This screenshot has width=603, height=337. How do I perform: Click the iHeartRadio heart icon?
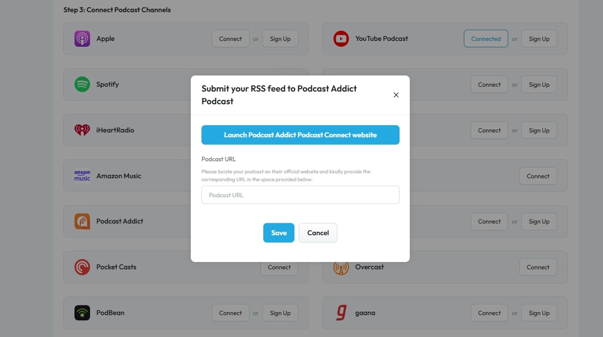82,130
